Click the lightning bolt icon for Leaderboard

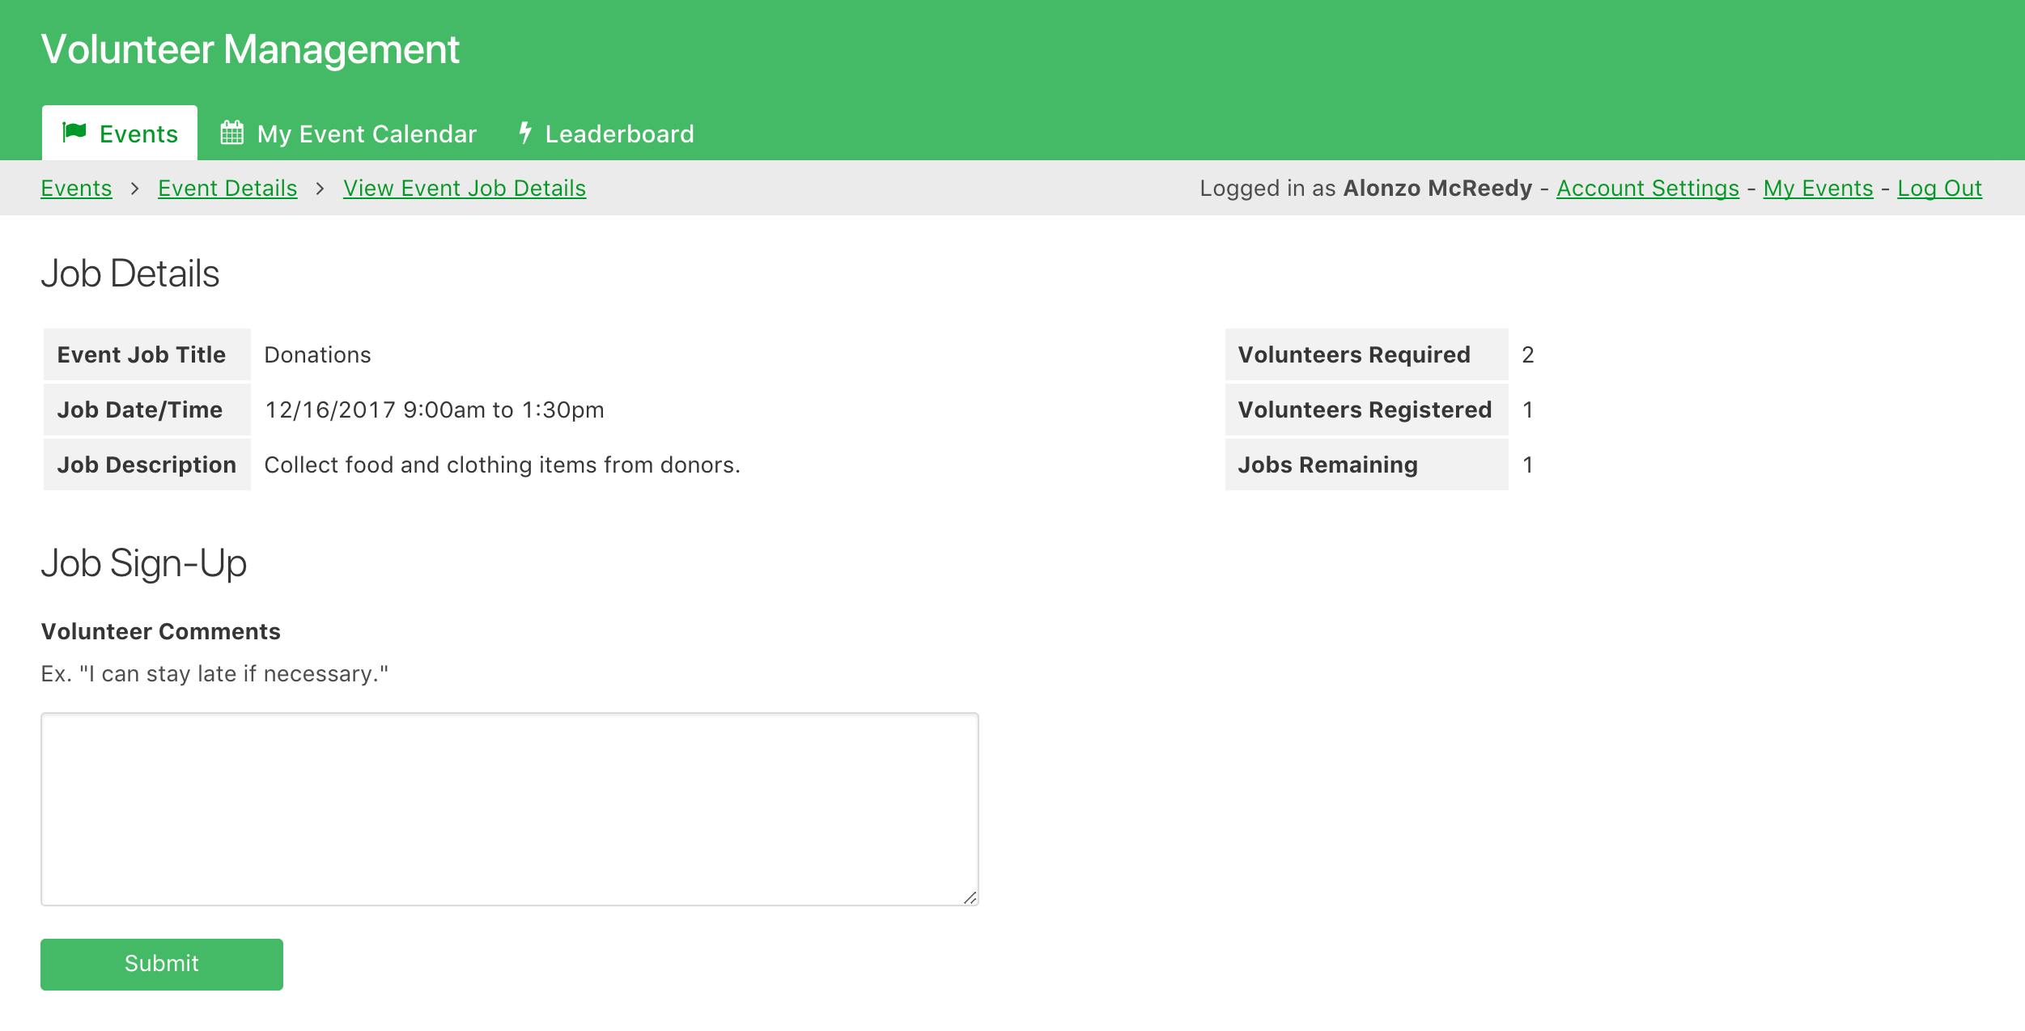tap(524, 132)
